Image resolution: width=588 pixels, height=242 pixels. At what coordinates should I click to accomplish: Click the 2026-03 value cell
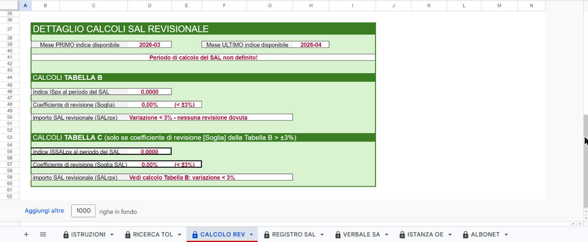(149, 45)
